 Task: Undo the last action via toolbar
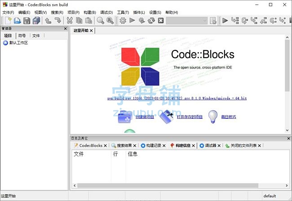48,21
